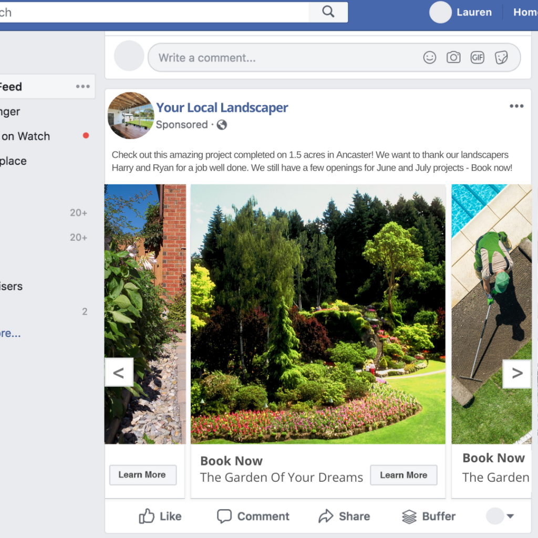
Task: Show the previous carousel image
Action: coord(119,373)
